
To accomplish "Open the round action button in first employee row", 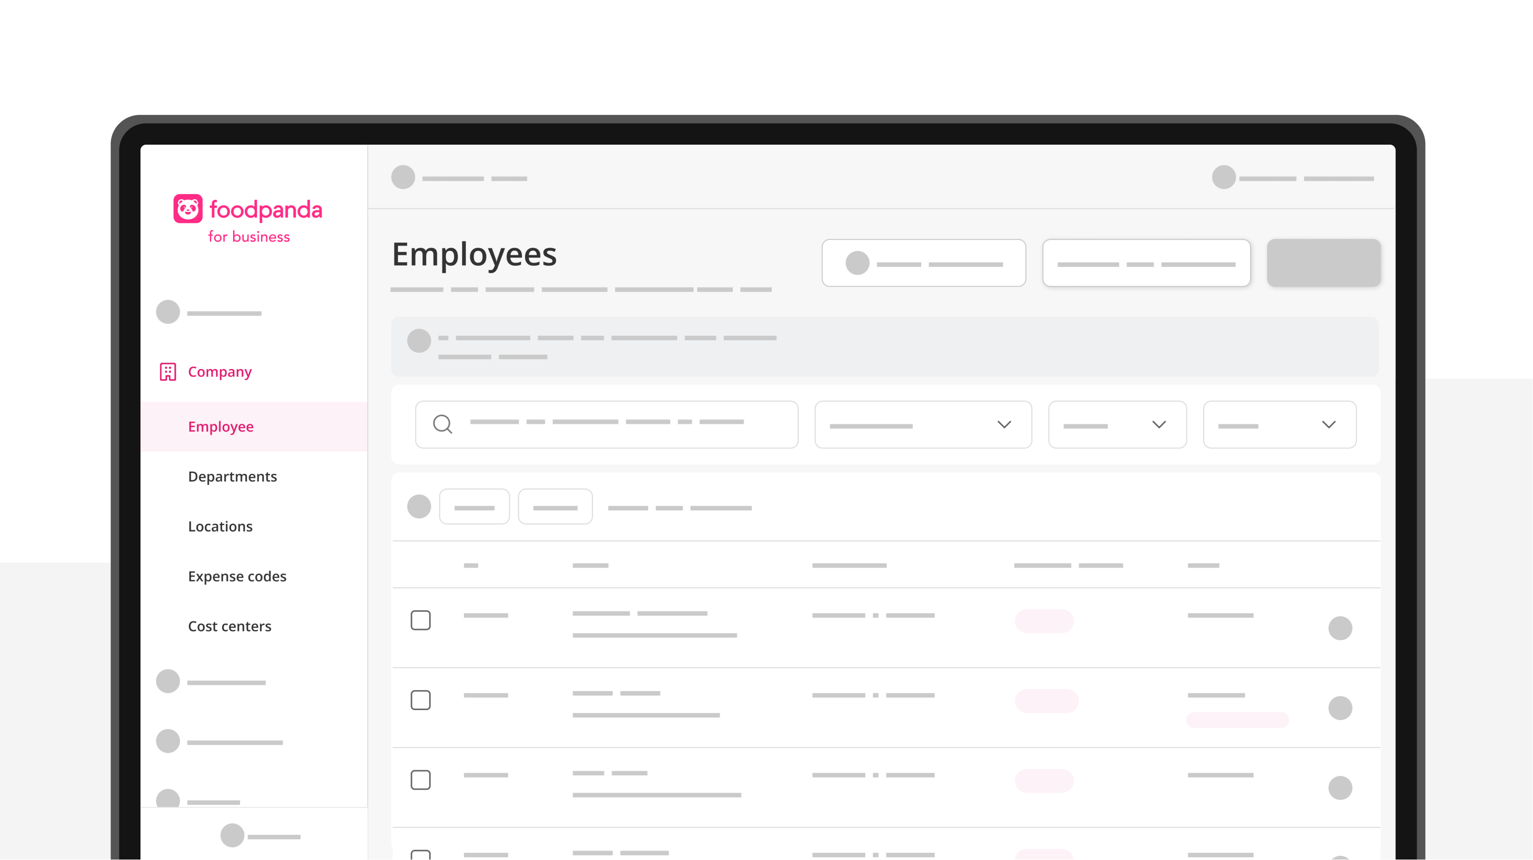I will click(1340, 628).
